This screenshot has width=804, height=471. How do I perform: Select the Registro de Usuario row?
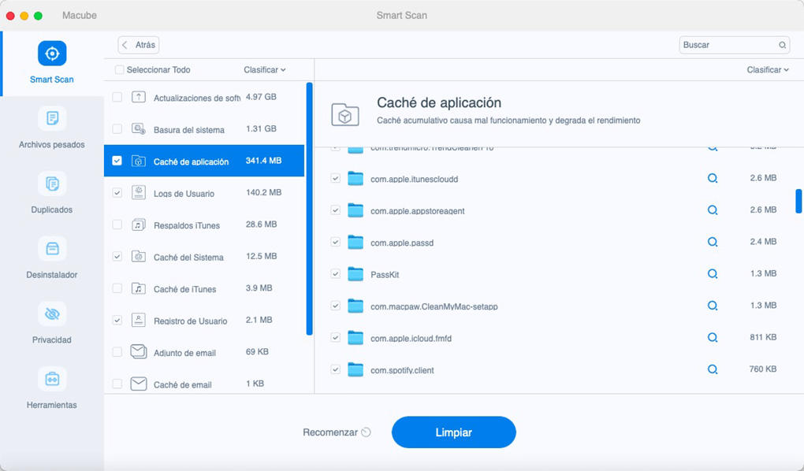(x=204, y=320)
